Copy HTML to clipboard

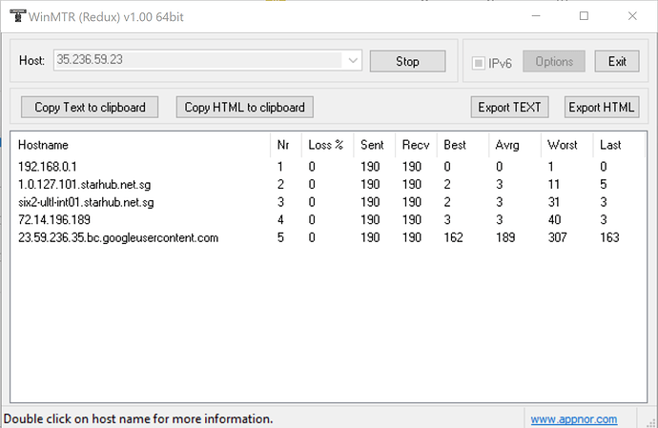[x=245, y=107]
